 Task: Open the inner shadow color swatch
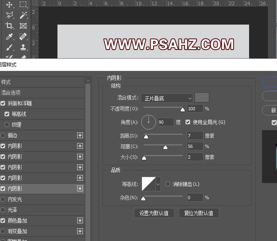tap(202, 97)
